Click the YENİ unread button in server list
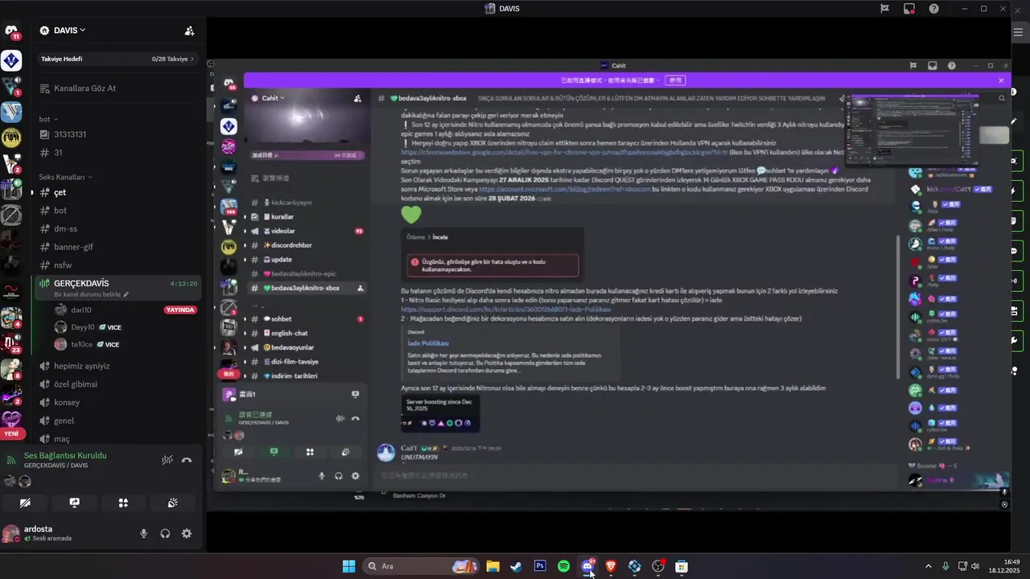 [x=11, y=433]
